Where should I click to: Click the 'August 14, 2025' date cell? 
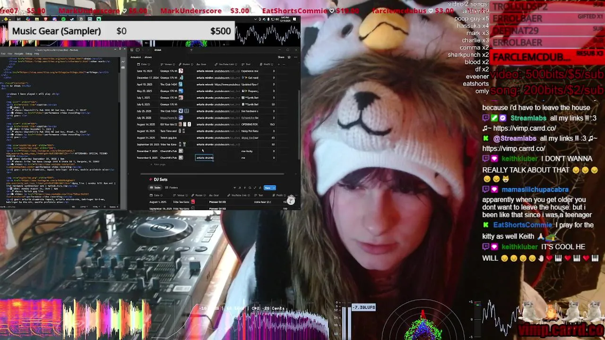coord(146,124)
